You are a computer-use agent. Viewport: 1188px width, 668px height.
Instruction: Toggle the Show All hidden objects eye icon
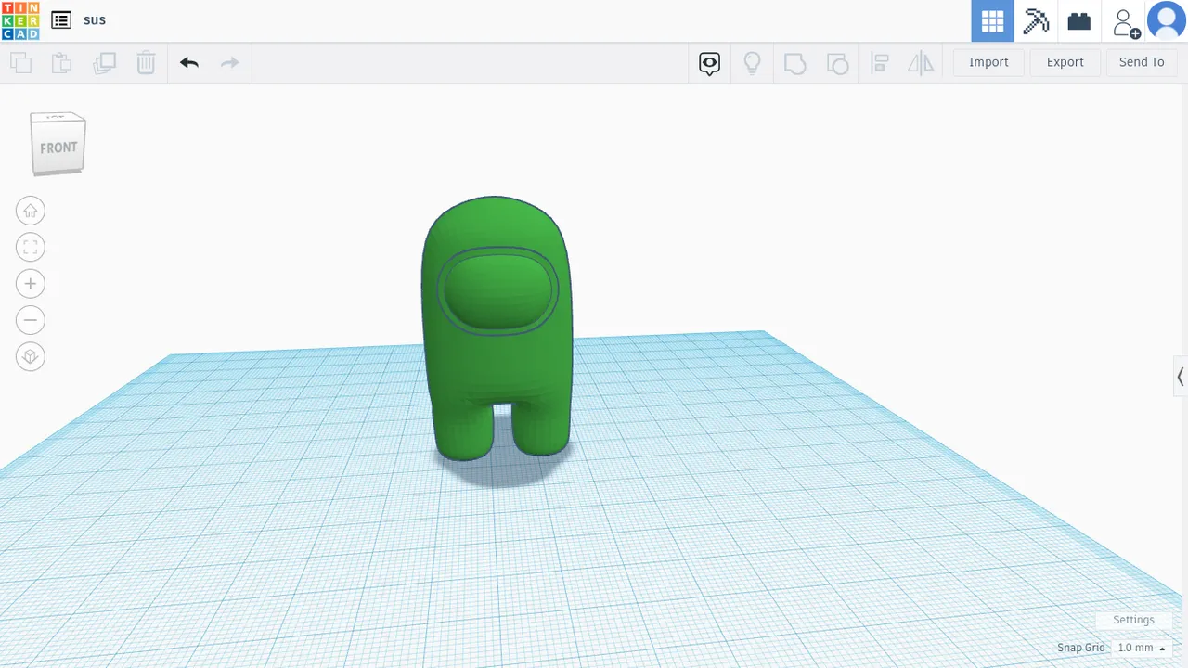click(709, 62)
